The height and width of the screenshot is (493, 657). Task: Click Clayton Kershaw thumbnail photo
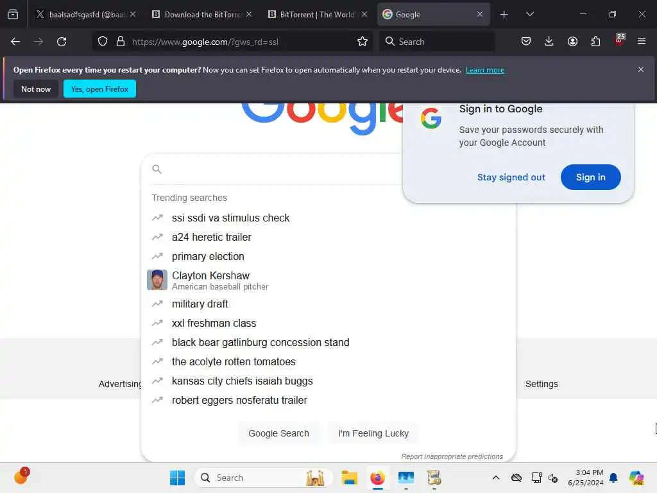point(157,280)
